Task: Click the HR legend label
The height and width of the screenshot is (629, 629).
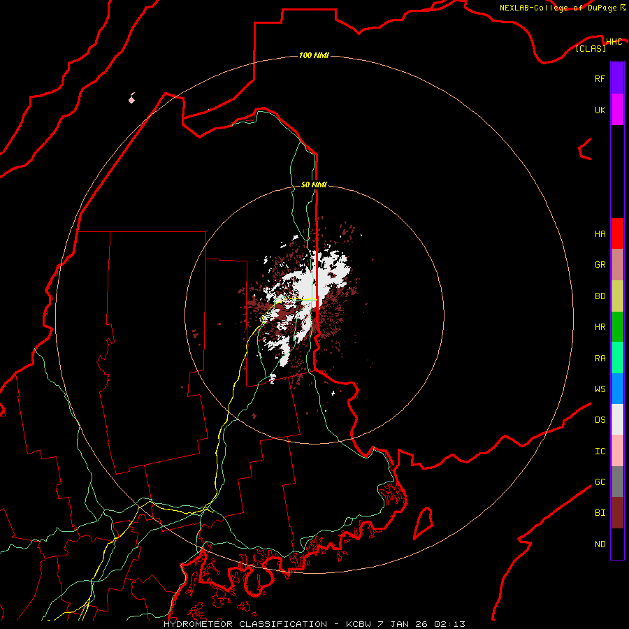Action: [600, 327]
